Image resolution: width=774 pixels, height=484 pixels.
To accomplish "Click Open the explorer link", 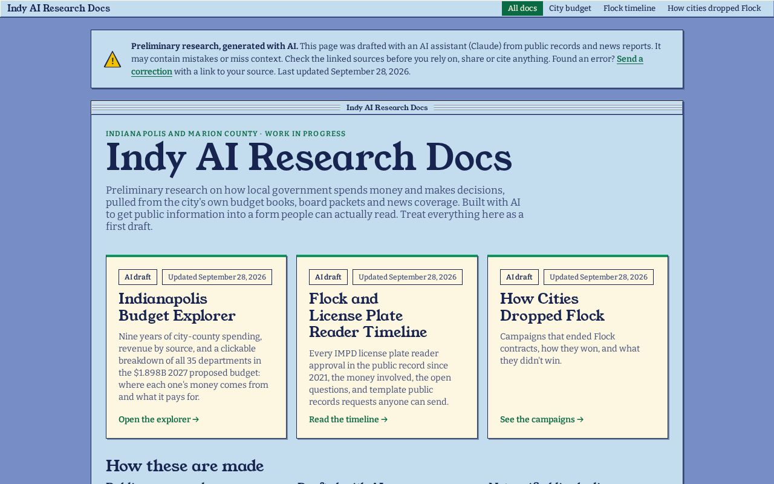I will (x=159, y=419).
